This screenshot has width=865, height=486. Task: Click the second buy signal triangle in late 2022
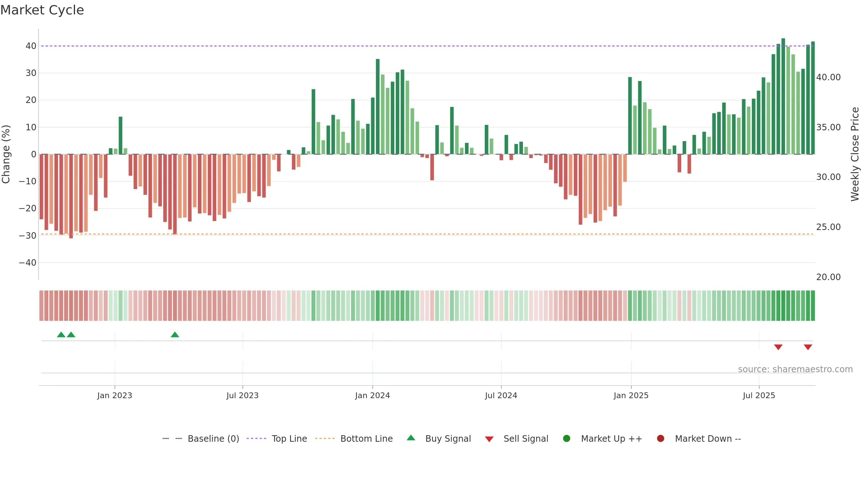[x=71, y=334]
